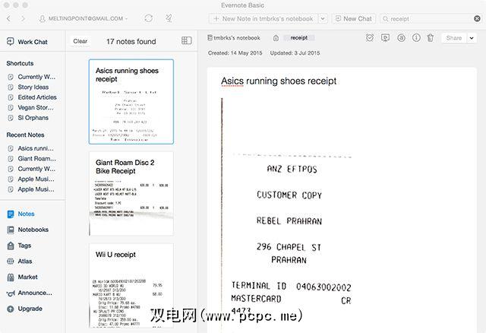Screen dimensions: 486x333
Task: Open recent note Currently W...
Action: tap(31, 169)
